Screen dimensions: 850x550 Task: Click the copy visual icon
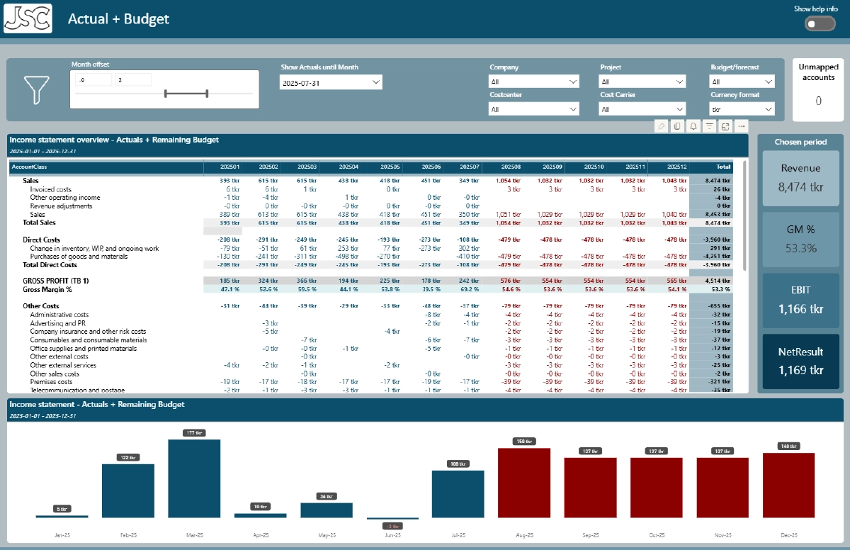point(677,125)
